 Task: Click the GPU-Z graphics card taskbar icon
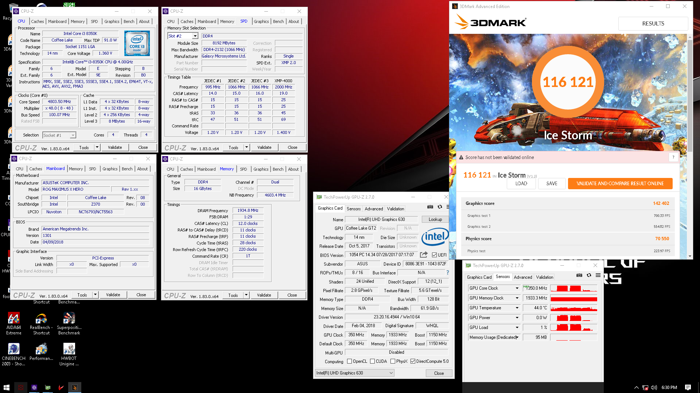tap(47, 388)
